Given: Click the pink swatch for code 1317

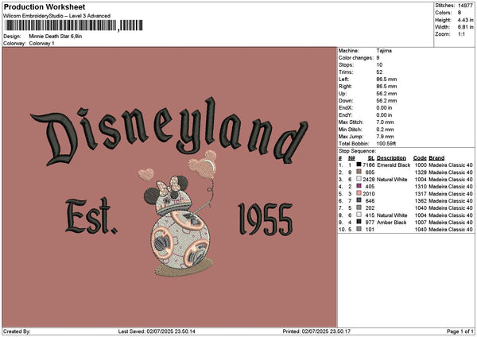Looking at the screenshot, I should coord(359,193).
